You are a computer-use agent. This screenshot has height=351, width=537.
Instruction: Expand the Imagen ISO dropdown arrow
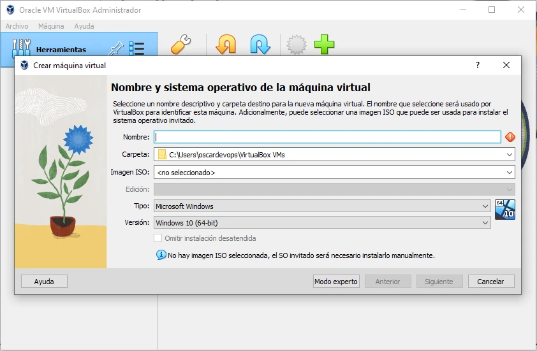510,173
